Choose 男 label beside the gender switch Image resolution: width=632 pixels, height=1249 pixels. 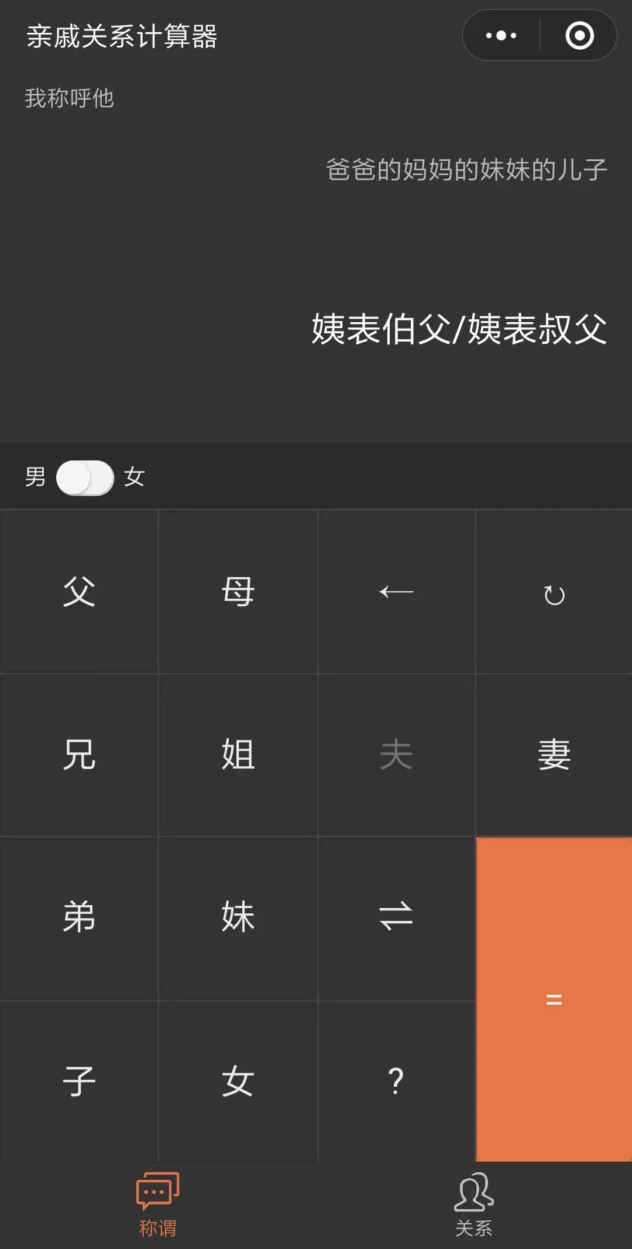pos(35,477)
